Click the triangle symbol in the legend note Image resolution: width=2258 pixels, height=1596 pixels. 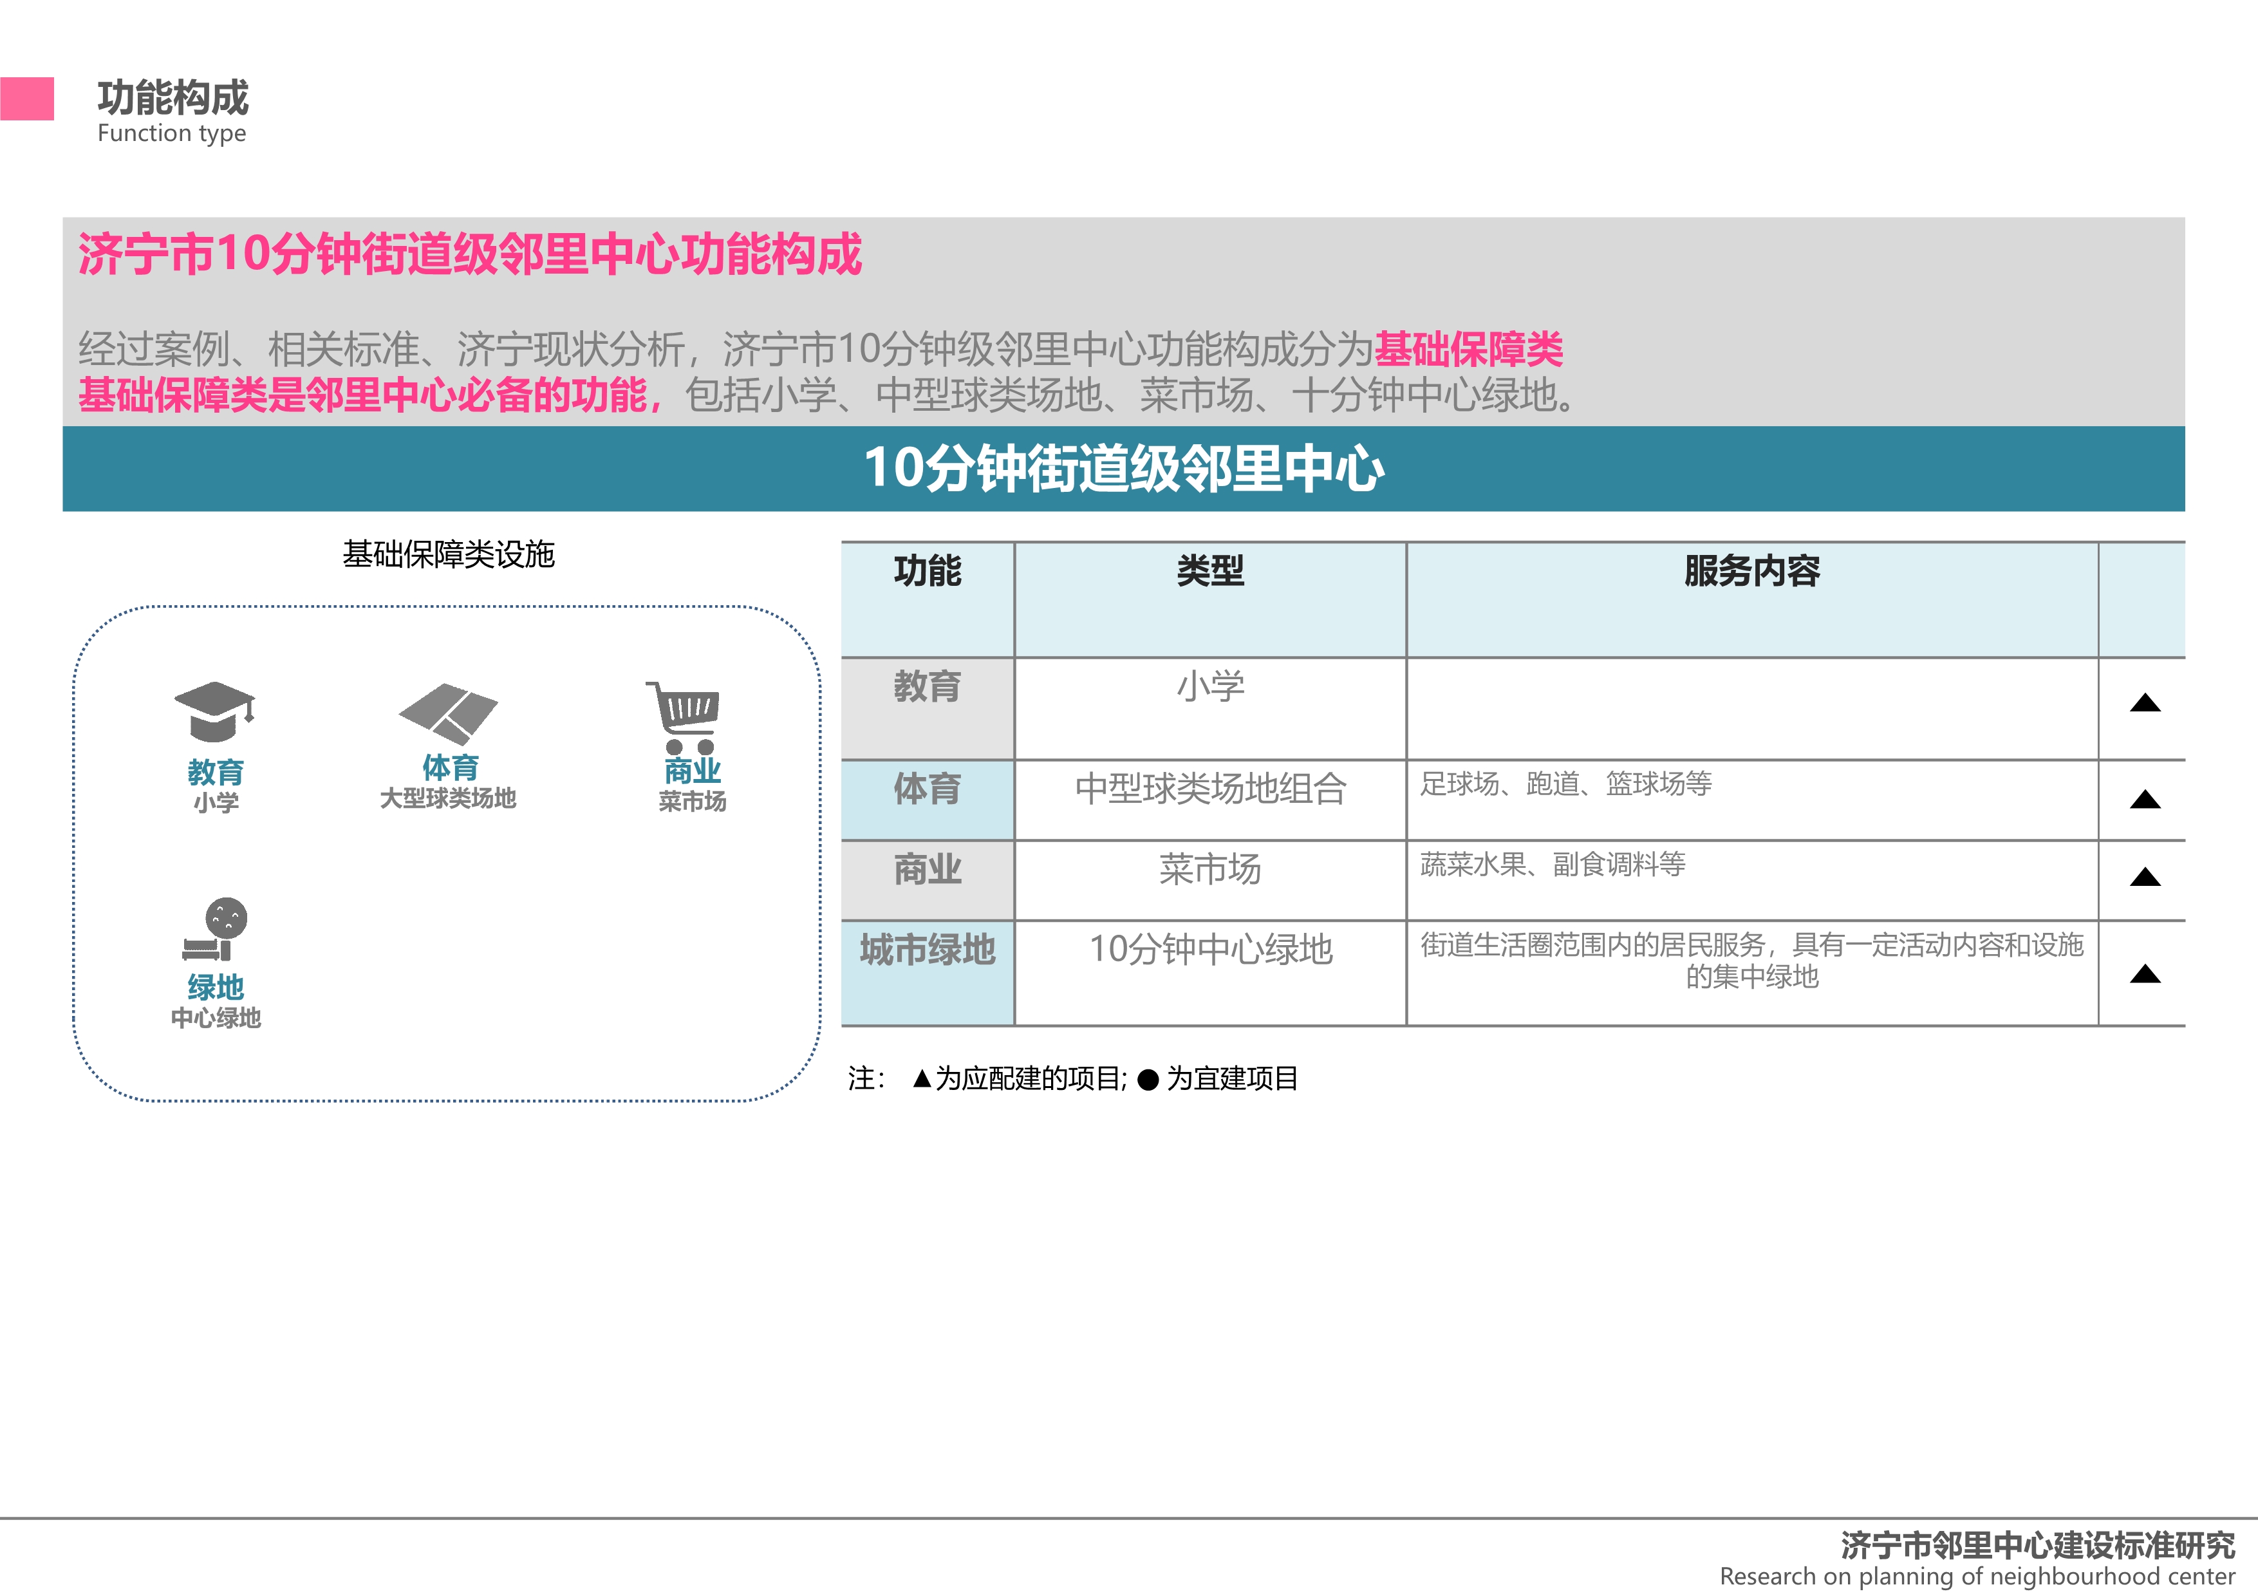[x=922, y=1079]
